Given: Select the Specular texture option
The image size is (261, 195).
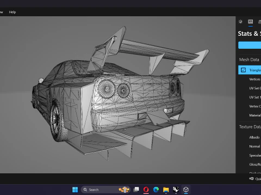Looking at the screenshot, I should pos(255,155).
